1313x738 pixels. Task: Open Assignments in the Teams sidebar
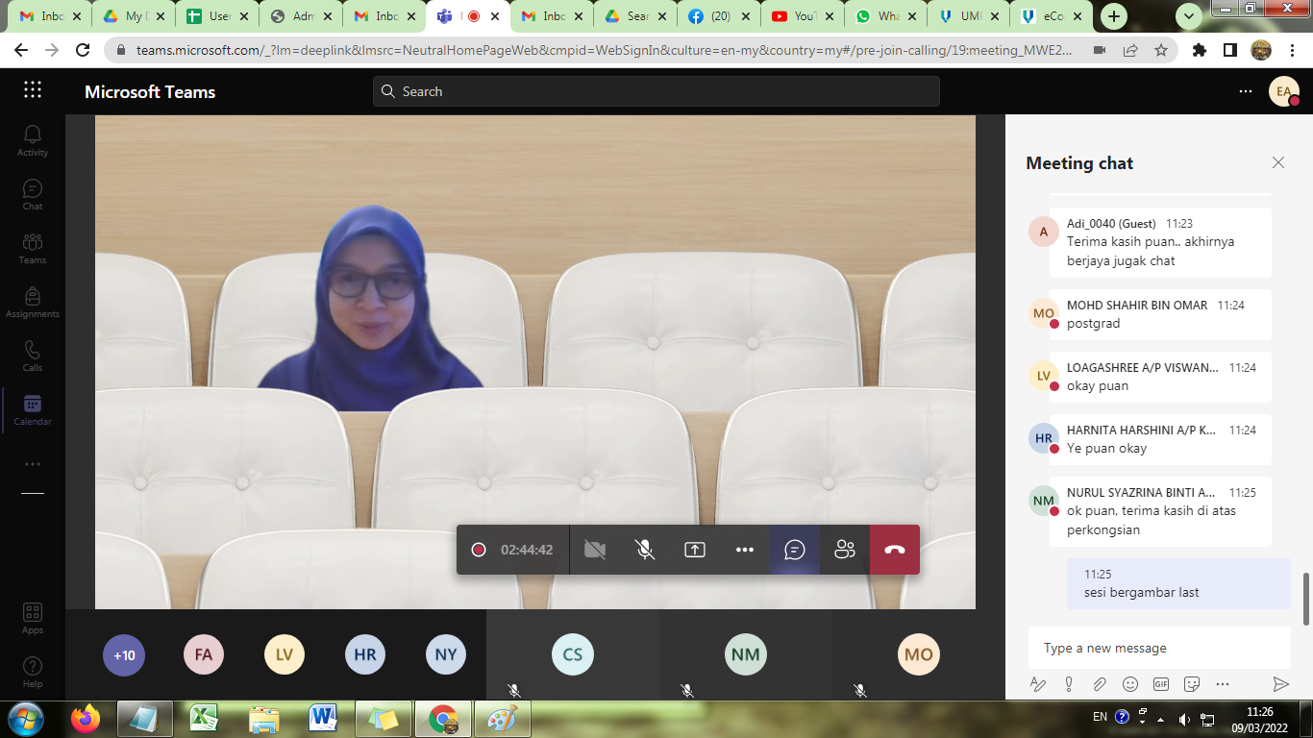(33, 302)
